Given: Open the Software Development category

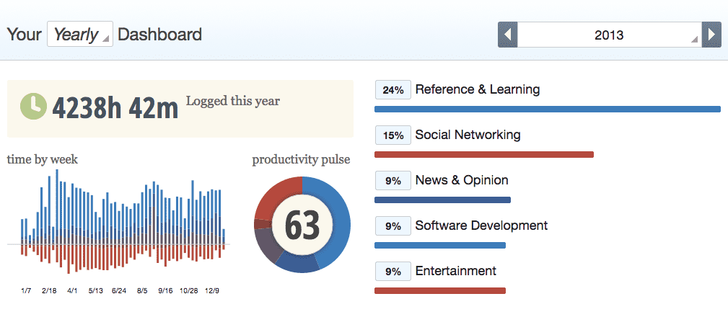Looking at the screenshot, I should 481,226.
